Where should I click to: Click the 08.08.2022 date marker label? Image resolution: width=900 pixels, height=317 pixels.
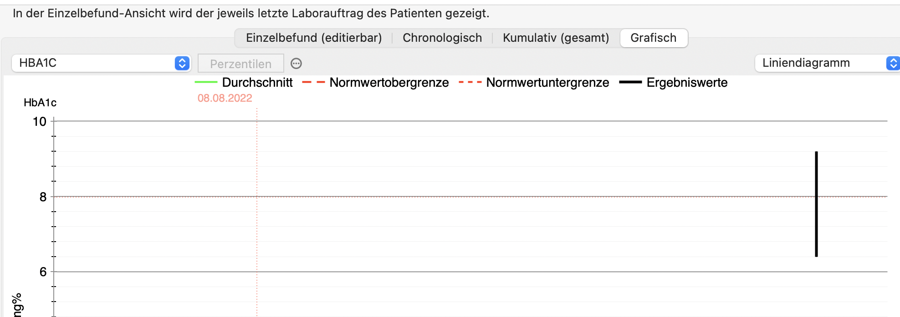click(x=225, y=98)
